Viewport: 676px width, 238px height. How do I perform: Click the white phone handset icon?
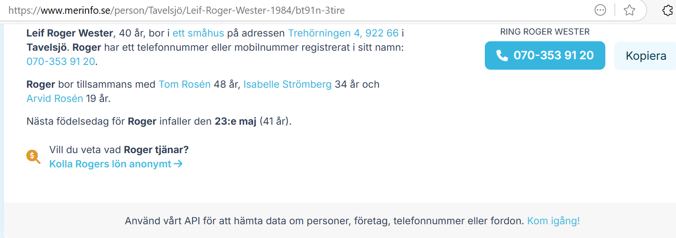pyautogui.click(x=502, y=55)
